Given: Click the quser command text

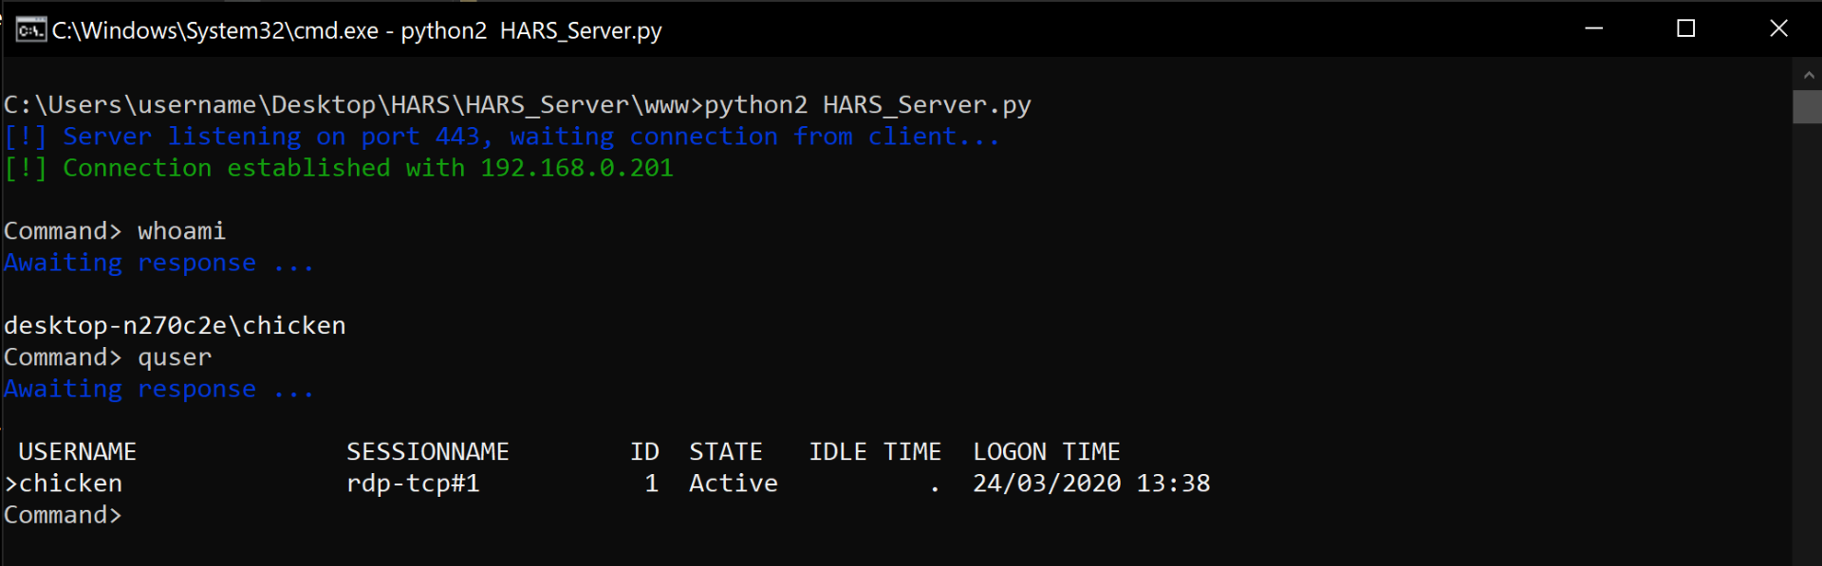Looking at the screenshot, I should (x=175, y=357).
